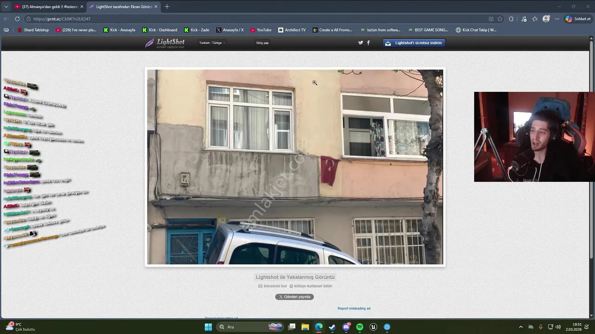Open the browser extensions icon
The width and height of the screenshot is (595, 334).
pos(511,19)
